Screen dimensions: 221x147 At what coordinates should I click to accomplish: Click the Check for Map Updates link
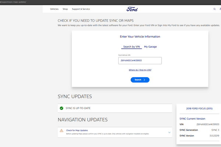[x=77, y=130]
